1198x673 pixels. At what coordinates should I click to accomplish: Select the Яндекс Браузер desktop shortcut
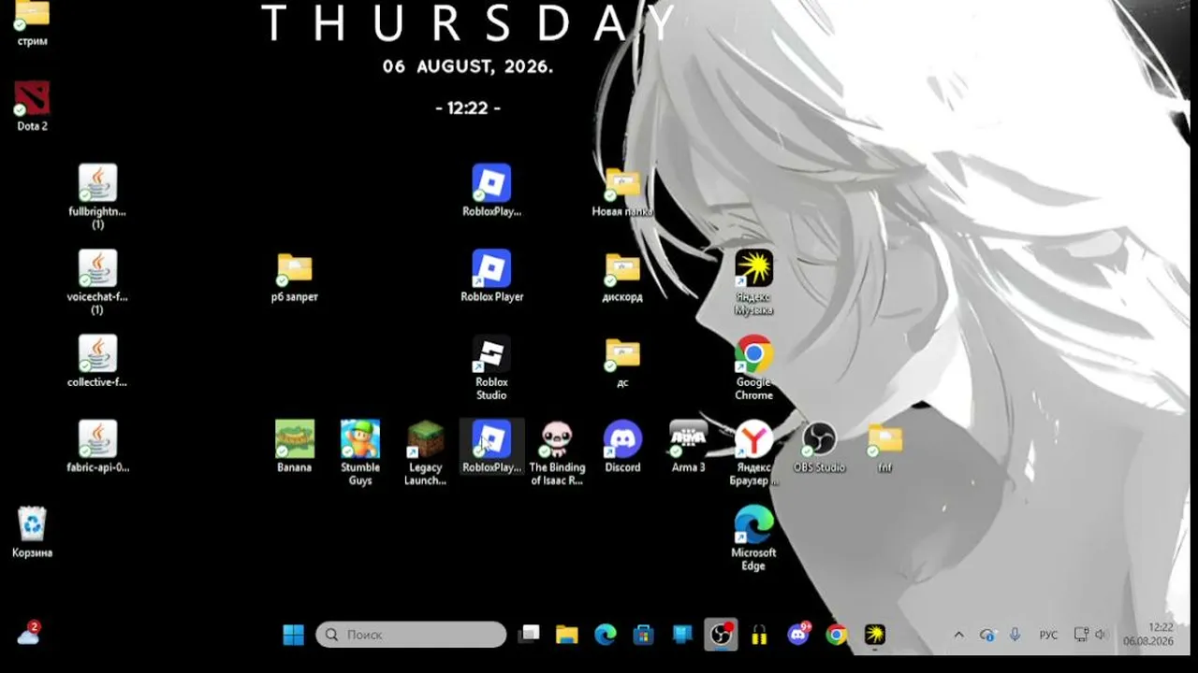(753, 452)
